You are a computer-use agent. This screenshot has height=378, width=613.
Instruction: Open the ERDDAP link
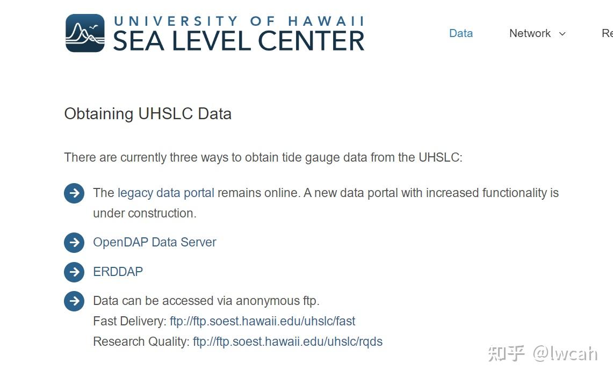pos(118,271)
